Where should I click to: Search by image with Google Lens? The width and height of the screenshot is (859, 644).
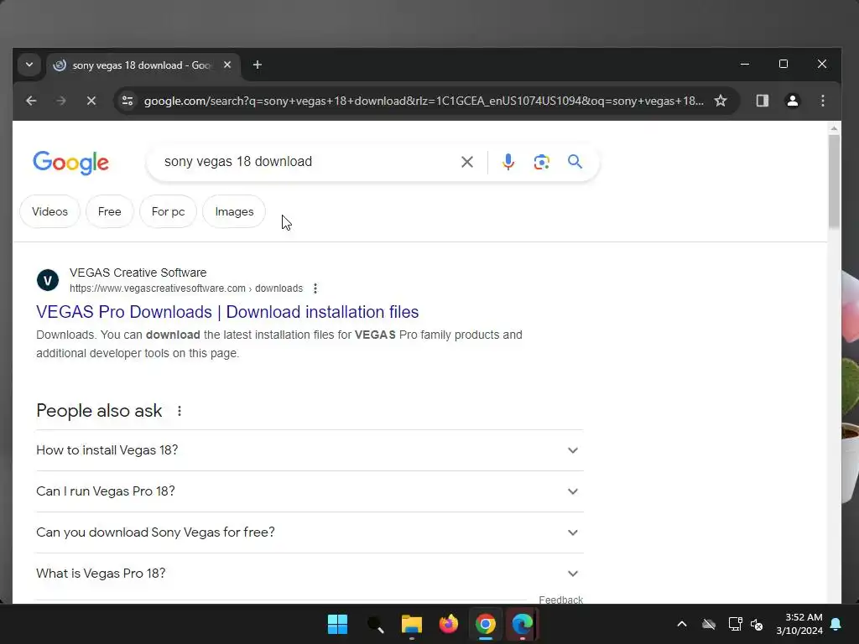[x=541, y=162]
